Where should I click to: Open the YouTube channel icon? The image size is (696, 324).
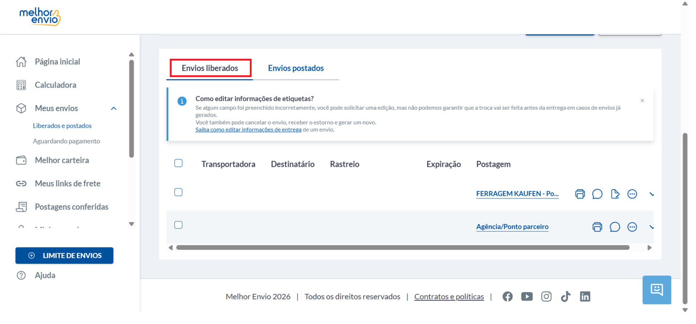coord(527,296)
